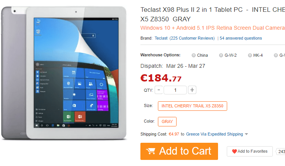
Task: View the 225 Customer Reviews
Action: click(x=192, y=38)
